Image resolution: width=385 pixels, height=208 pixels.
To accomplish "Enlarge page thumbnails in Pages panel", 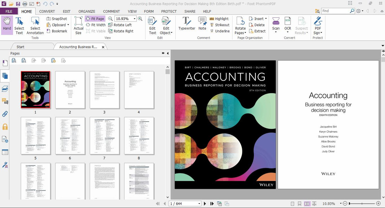I will tap(14, 60).
